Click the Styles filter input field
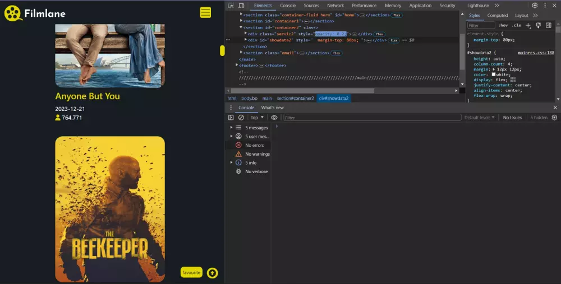 tap(481, 25)
